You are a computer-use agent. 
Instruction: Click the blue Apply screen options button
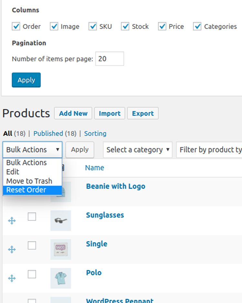click(x=26, y=80)
